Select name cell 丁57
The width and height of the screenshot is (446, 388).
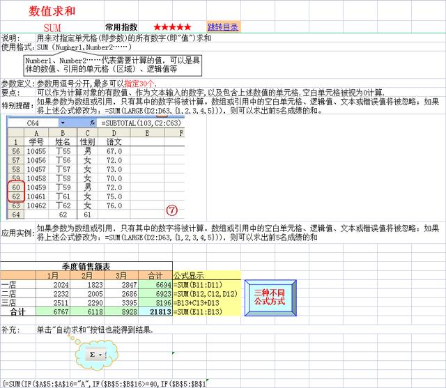[x=63, y=169]
